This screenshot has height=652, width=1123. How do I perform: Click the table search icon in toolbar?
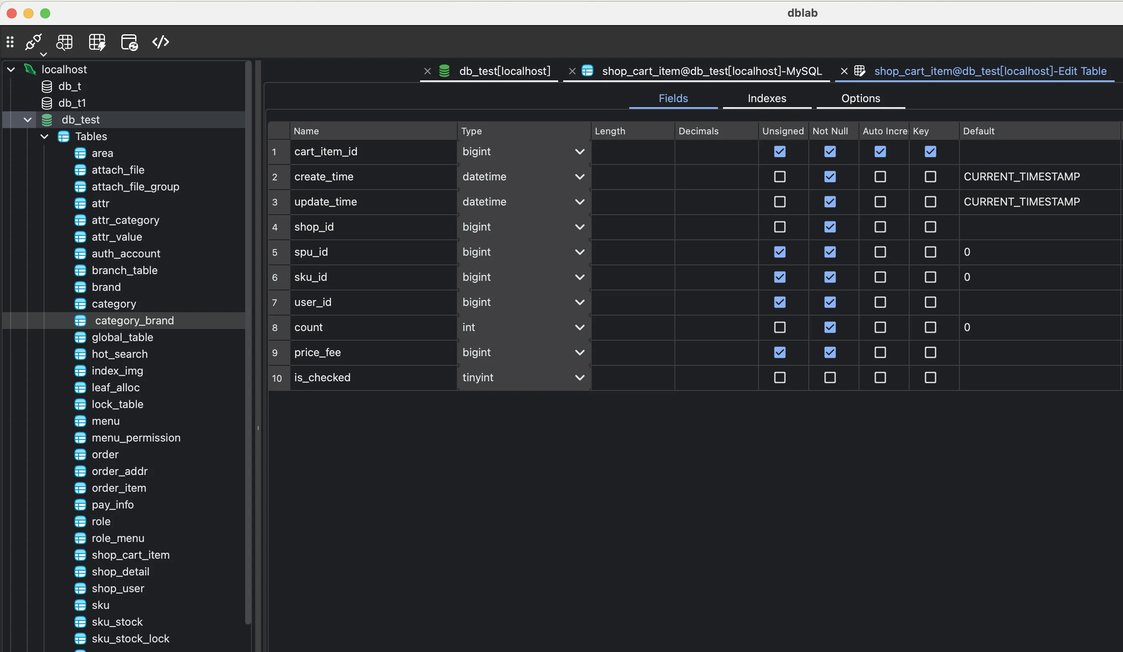pos(64,42)
